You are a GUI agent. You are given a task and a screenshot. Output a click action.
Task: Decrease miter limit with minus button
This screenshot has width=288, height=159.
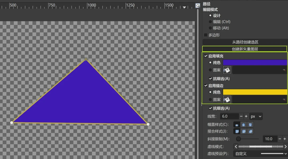click(280, 139)
